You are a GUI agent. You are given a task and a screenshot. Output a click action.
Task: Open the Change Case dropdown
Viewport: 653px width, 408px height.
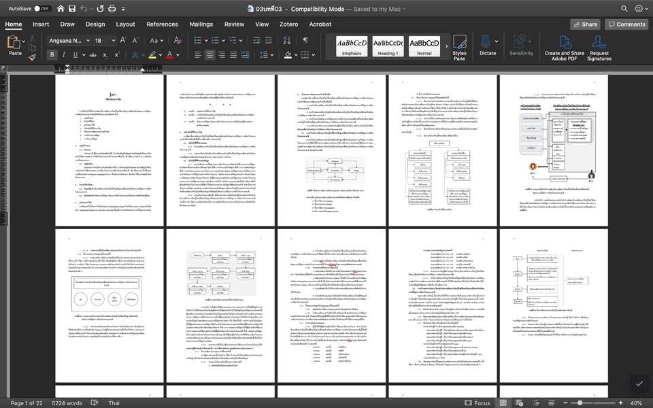coord(156,40)
